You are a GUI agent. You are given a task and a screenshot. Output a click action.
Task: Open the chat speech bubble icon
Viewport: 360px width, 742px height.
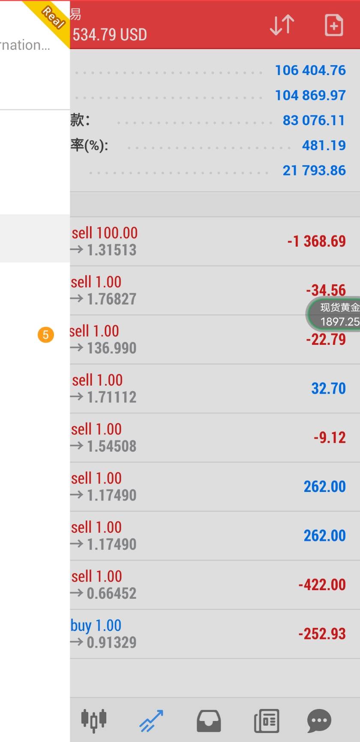coord(319,721)
